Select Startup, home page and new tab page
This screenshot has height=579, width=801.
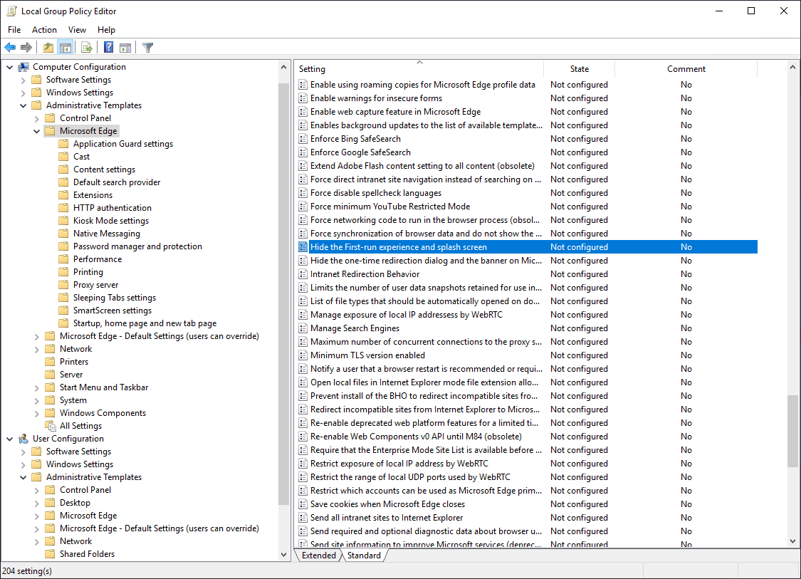(x=145, y=323)
